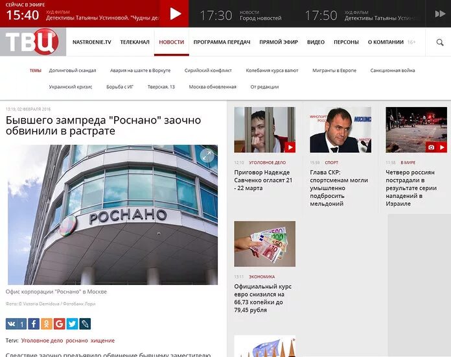Go to ПРЯМОЙ ЭФИР
Image resolution: width=451 pixels, height=357 pixels.
click(x=279, y=42)
